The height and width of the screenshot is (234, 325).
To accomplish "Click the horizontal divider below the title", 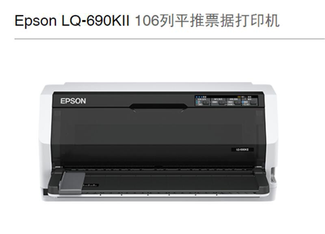I will (x=169, y=39).
